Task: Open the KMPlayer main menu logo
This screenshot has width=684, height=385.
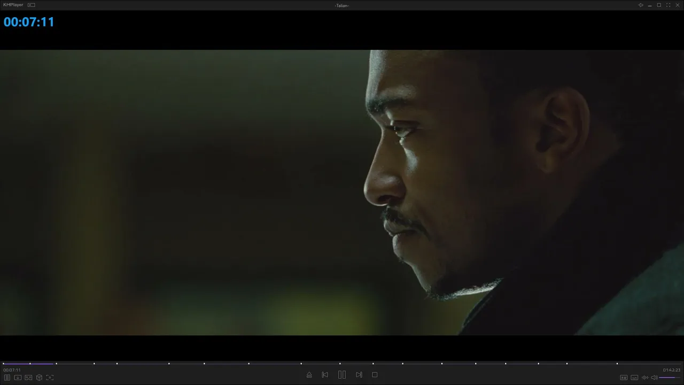Action: click(13, 5)
